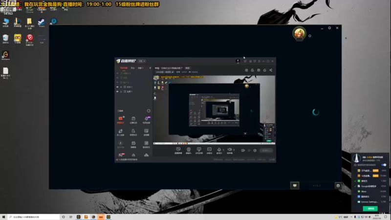Viewport: 391px width, 220px height.
Task: Toggle visibility eye of the text source
Action: coord(117,87)
